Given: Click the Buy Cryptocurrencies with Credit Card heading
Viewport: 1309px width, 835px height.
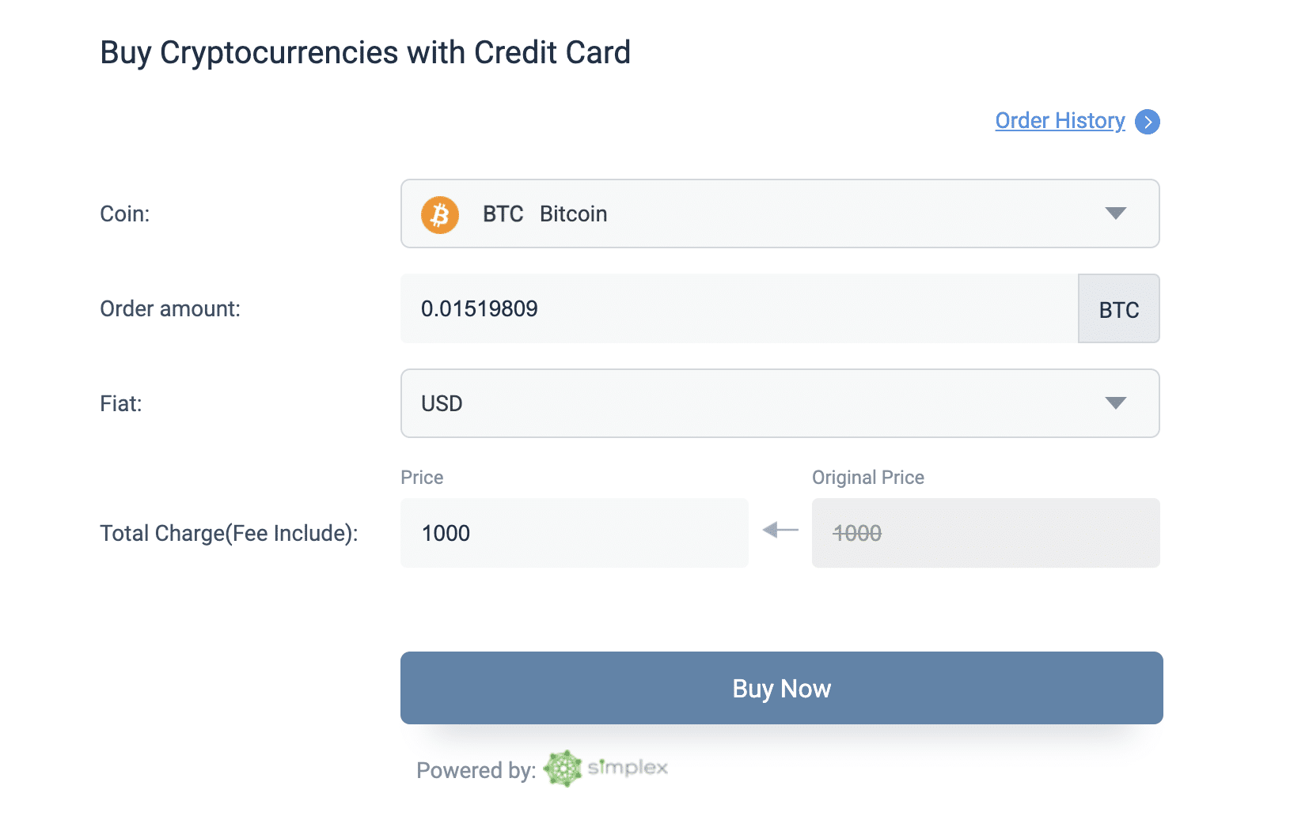Looking at the screenshot, I should 365,53.
